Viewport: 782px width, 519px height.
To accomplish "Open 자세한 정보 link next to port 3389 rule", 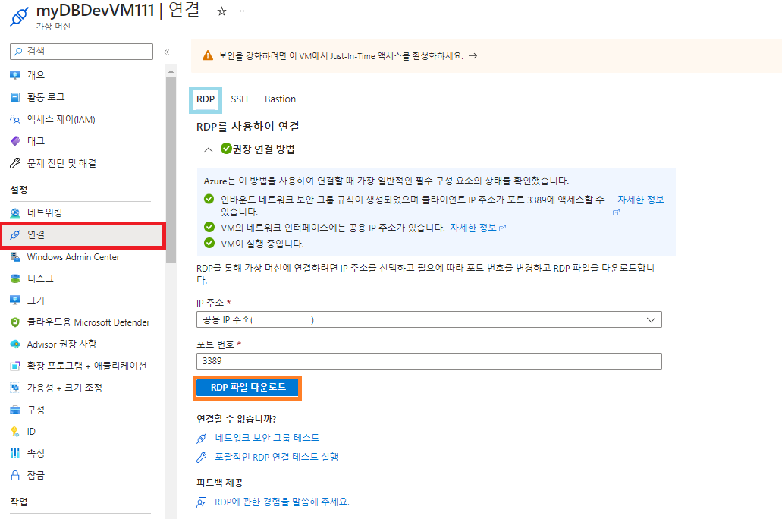I will (641, 200).
